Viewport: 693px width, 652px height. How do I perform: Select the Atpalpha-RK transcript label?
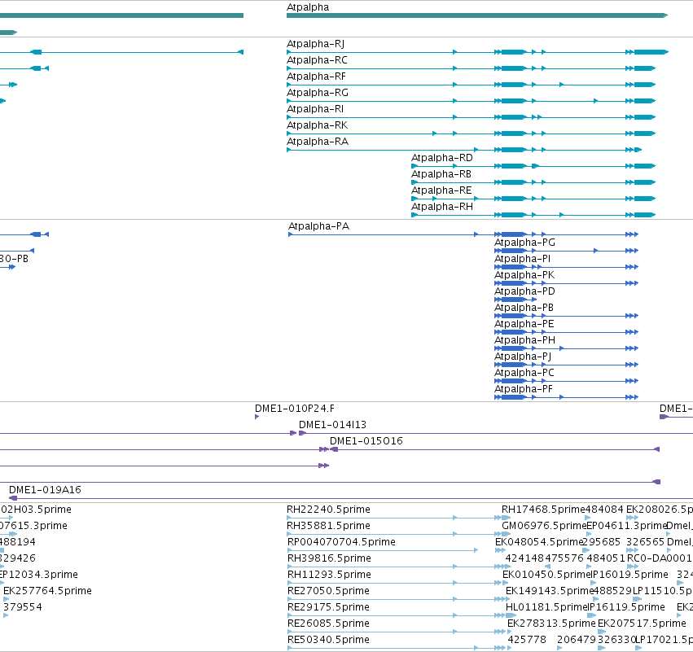pyautogui.click(x=318, y=125)
